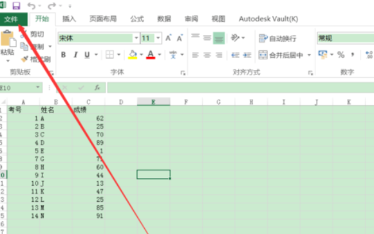Open alignment group dialog launcher
The width and height of the screenshot is (374, 234).
coord(310,73)
